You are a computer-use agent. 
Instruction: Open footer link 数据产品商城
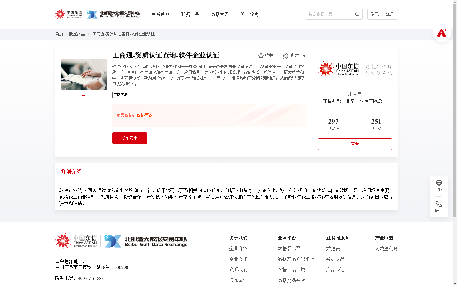[x=291, y=270]
